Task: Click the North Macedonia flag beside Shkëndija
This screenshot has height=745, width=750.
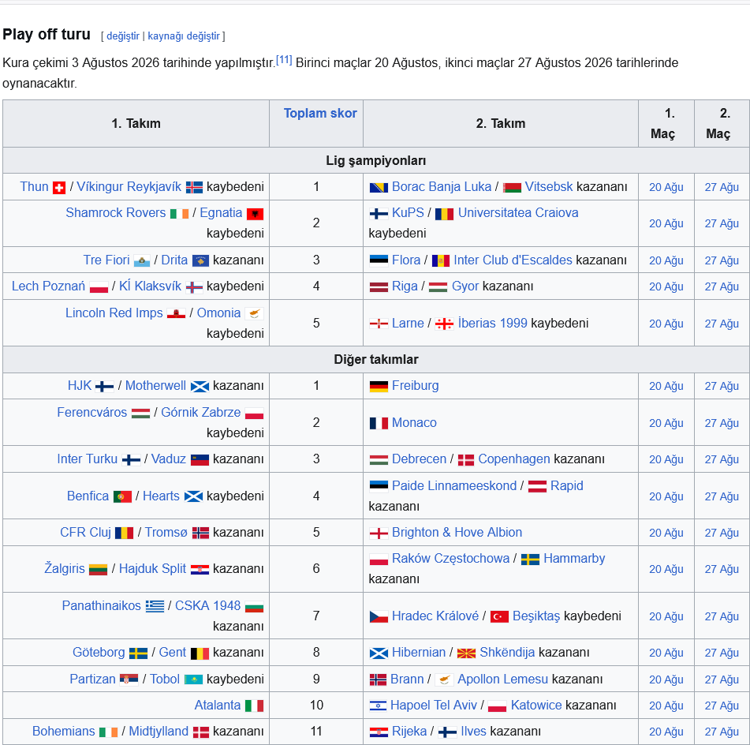Action: [466, 653]
